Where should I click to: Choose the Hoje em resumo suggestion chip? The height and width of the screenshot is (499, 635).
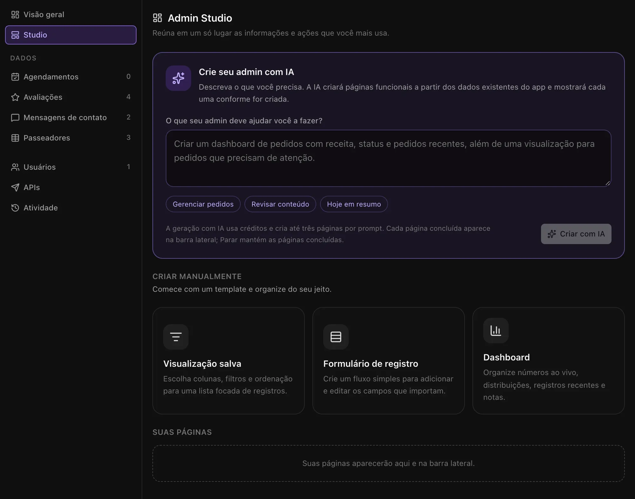pos(354,204)
